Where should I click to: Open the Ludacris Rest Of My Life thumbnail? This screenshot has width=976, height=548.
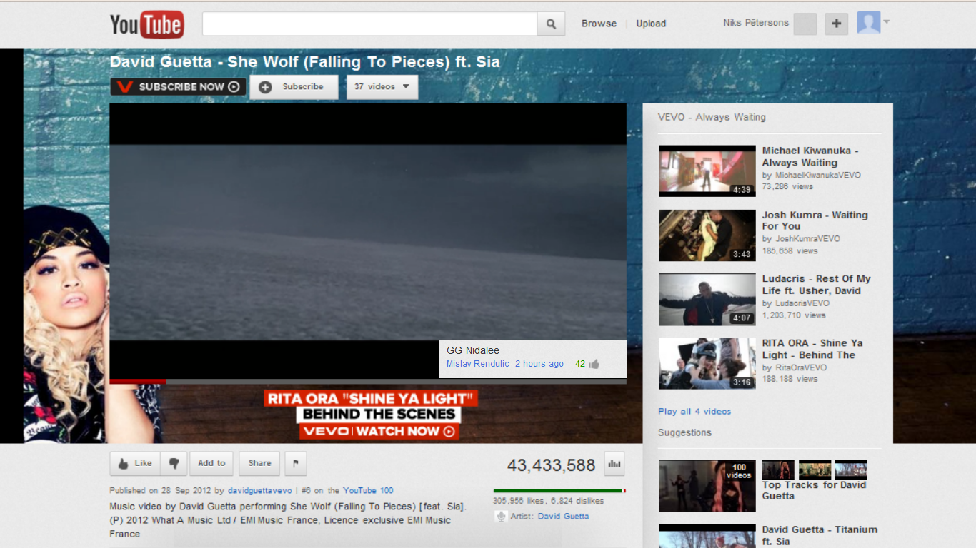(x=707, y=300)
